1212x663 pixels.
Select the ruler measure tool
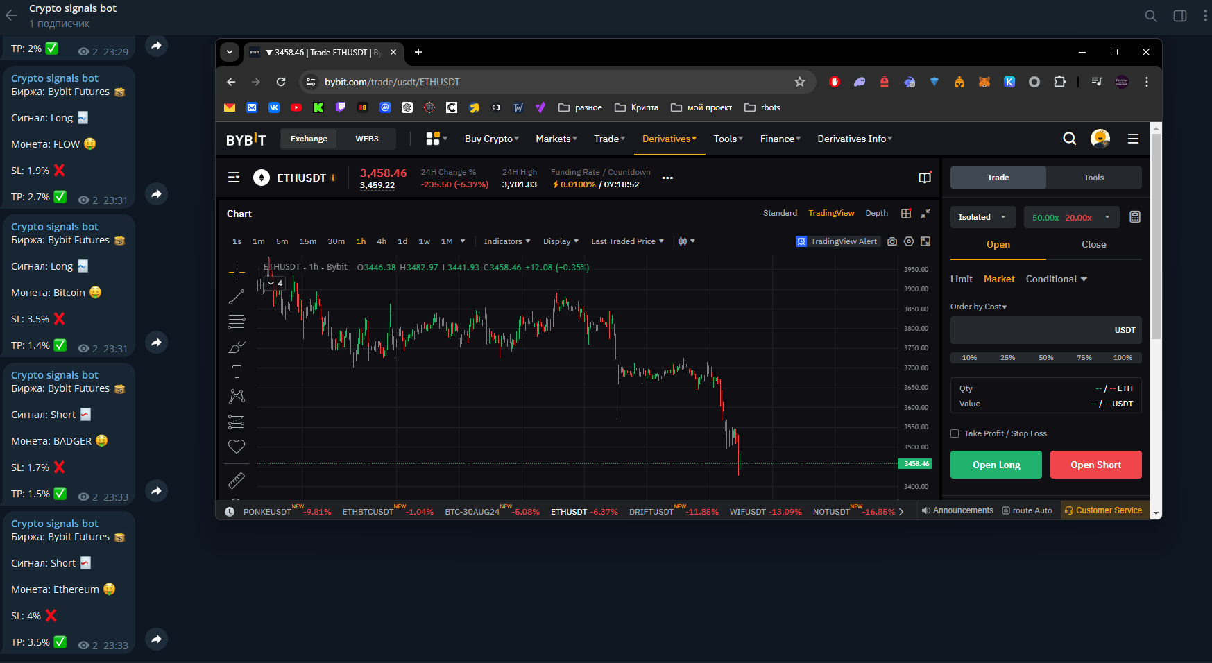tap(237, 480)
